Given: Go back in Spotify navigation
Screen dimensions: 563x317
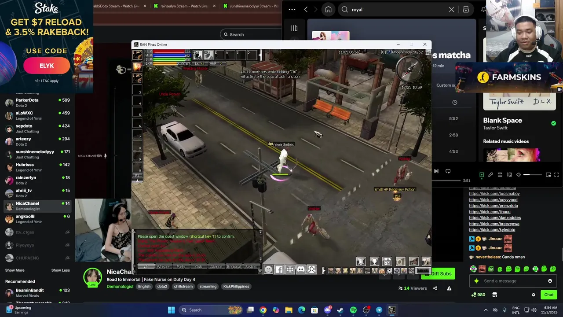Looking at the screenshot, I should (306, 9).
